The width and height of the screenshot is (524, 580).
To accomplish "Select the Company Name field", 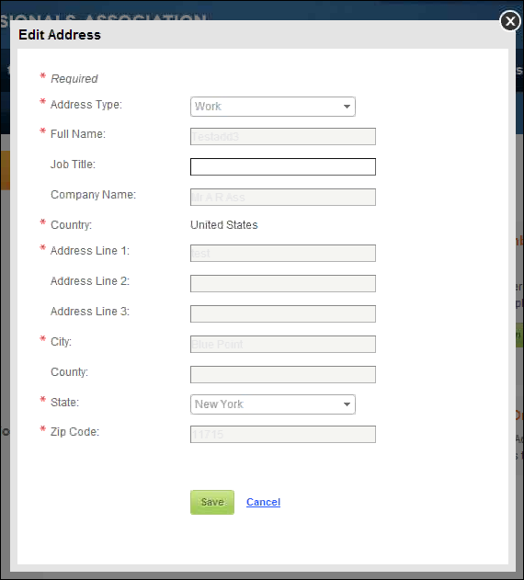I will (283, 197).
